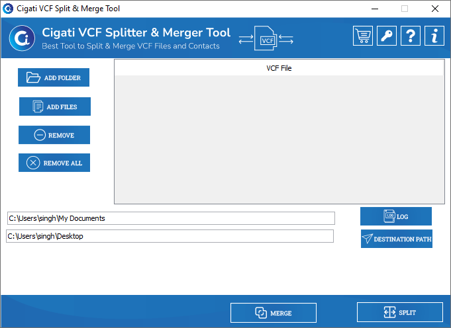Show the about info icon
The height and width of the screenshot is (328, 451).
[434, 36]
